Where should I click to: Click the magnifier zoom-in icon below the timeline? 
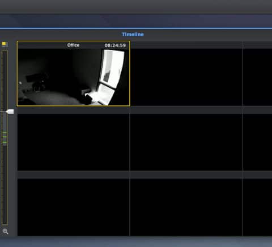point(5,231)
